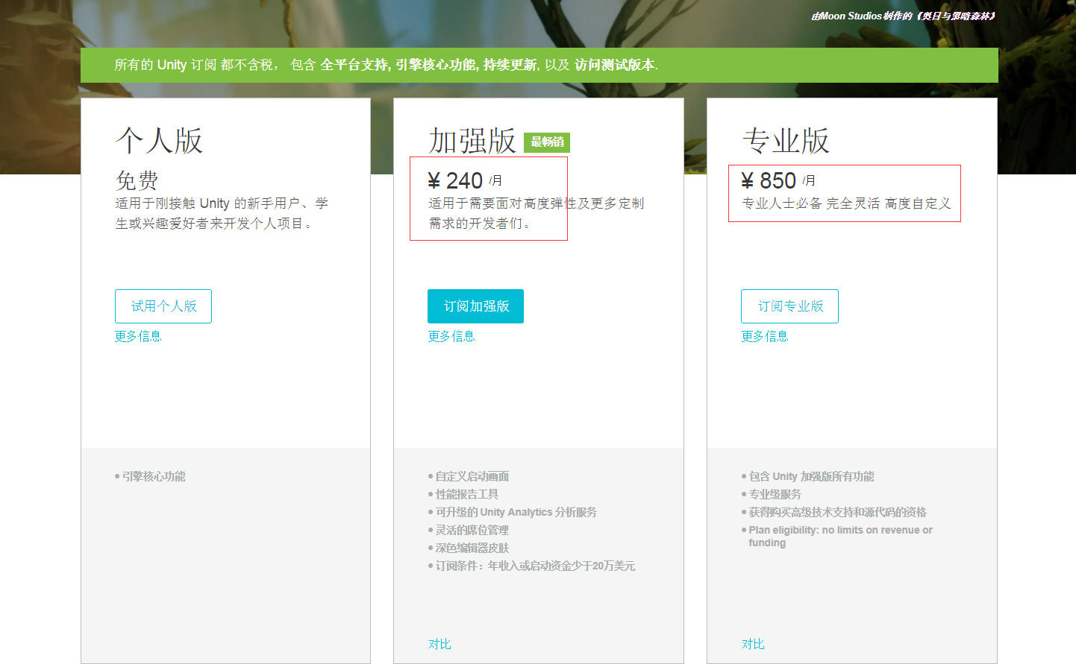Click the 免费 price label
This screenshot has height=664, width=1076.
[x=137, y=180]
